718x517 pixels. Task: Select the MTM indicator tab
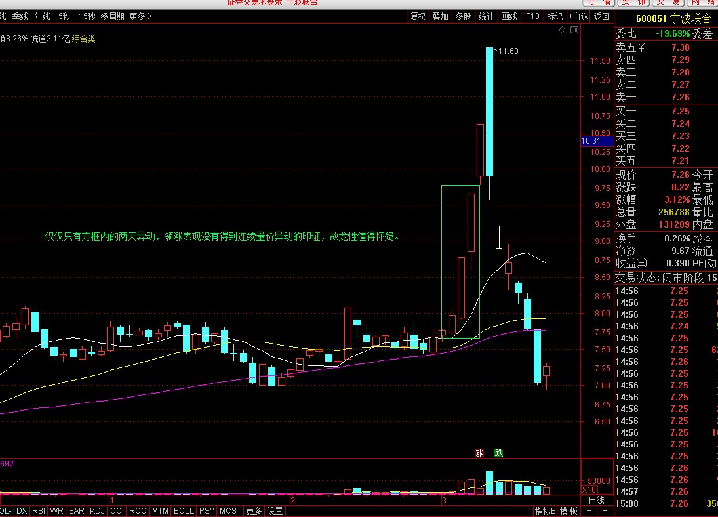pyautogui.click(x=160, y=511)
